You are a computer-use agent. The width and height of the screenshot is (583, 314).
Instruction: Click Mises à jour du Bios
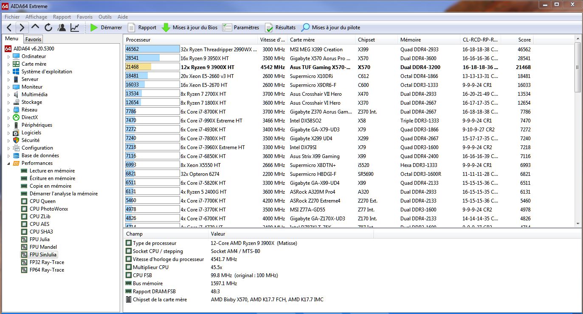[x=190, y=28]
